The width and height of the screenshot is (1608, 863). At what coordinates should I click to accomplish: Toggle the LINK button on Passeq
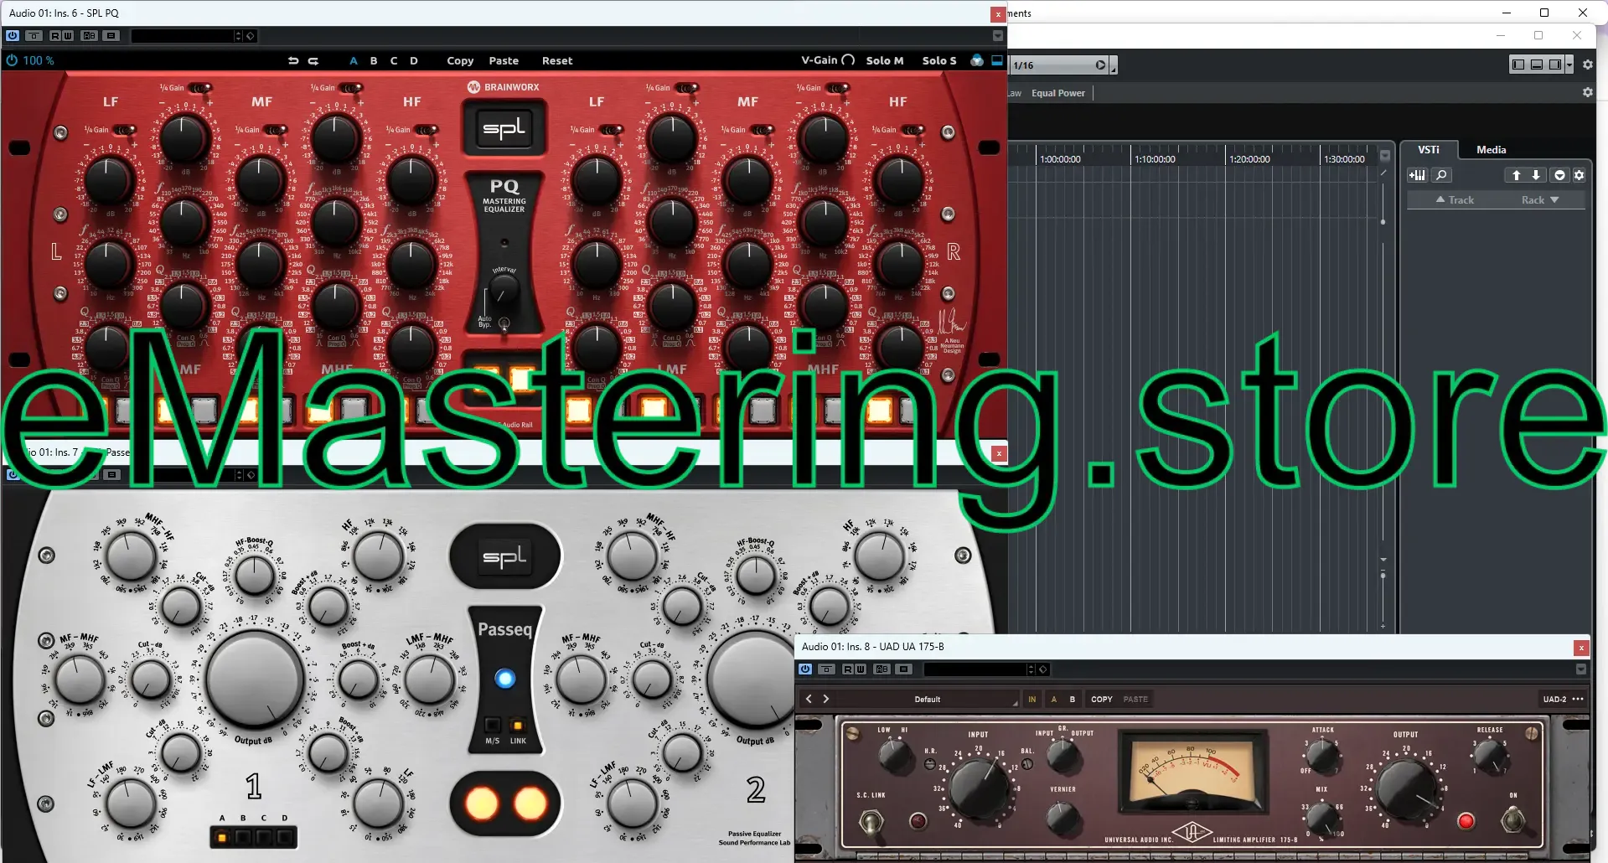[518, 726]
